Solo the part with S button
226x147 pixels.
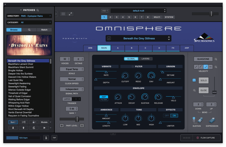tap(82, 126)
